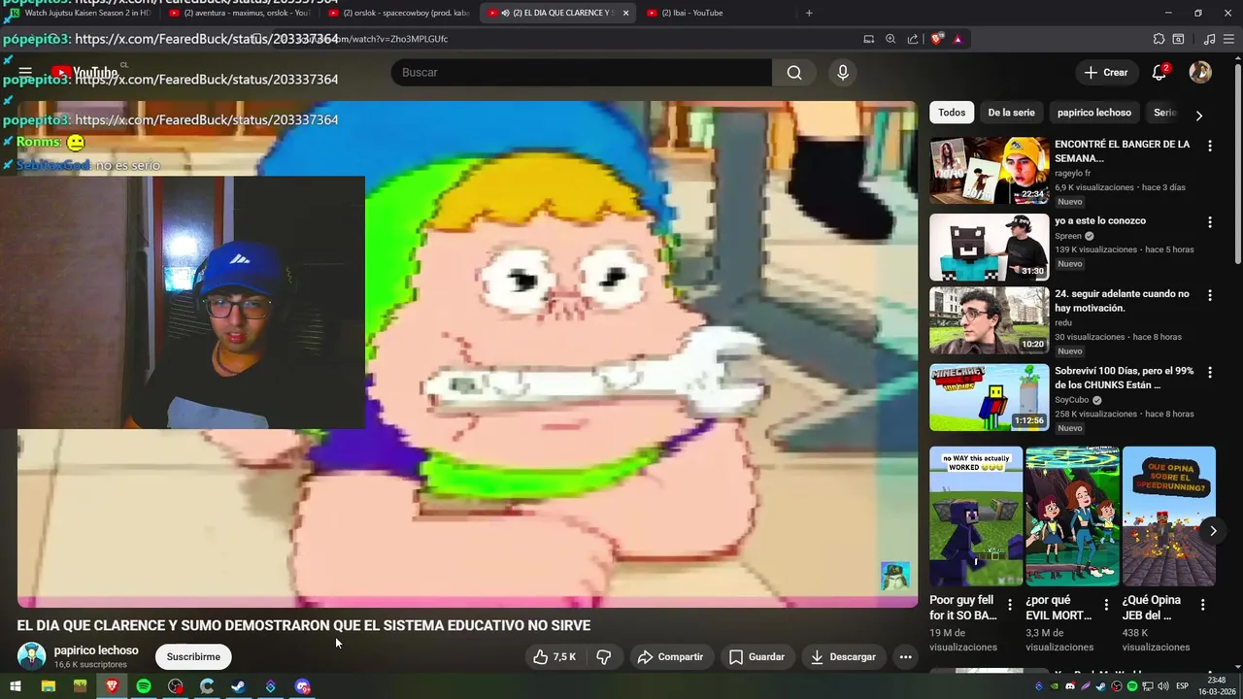
Task: Click the install/cast icon in the address bar
Action: click(x=868, y=39)
